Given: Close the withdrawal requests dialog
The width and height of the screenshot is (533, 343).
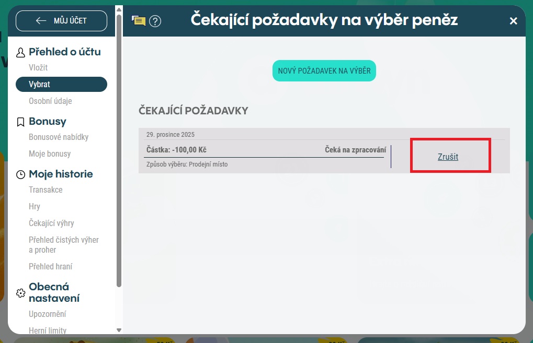Looking at the screenshot, I should pos(513,21).
